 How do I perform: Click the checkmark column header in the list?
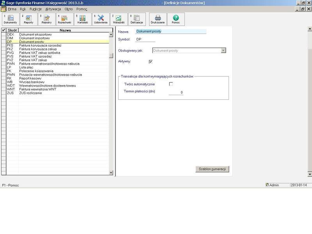point(4,30)
